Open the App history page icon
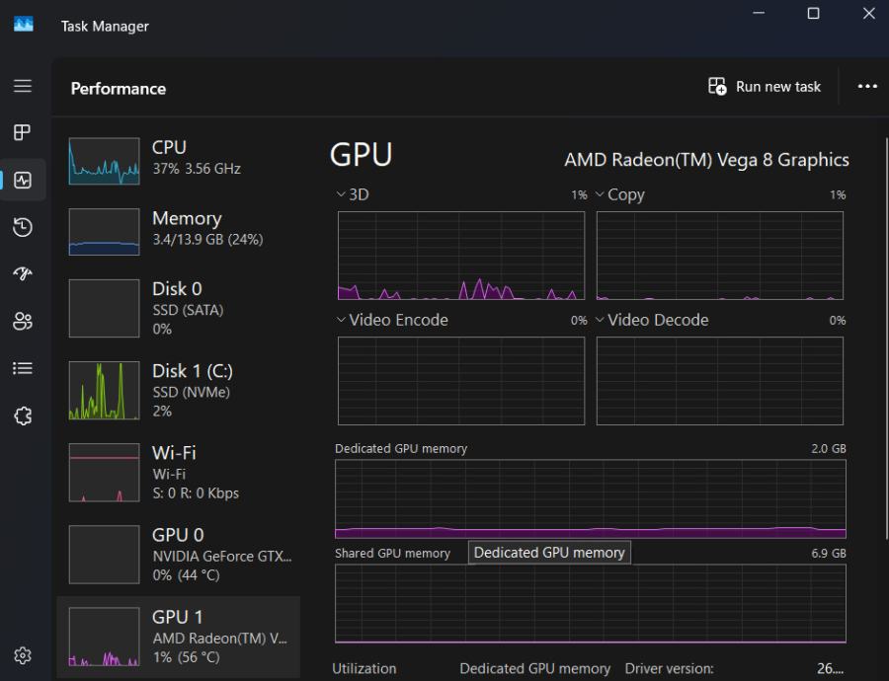This screenshot has height=681, width=889. point(23,227)
